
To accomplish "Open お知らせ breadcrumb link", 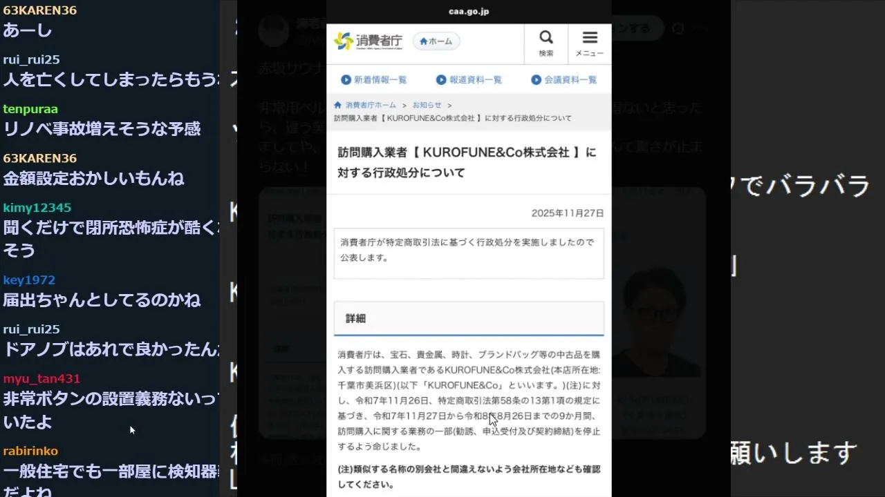I will 427,105.
